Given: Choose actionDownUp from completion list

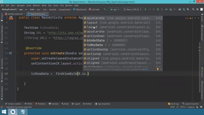Looking at the screenshot, I should [x=123, y=50].
